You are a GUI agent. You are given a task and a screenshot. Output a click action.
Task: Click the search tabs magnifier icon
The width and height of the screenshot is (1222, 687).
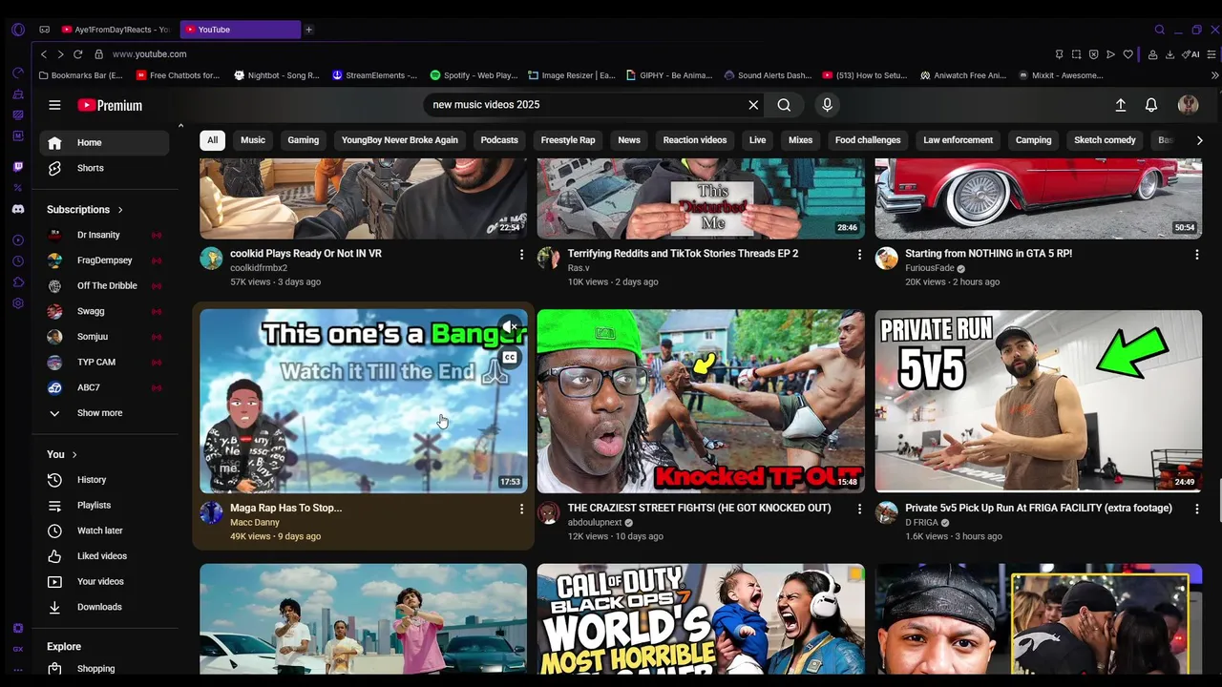tap(1160, 30)
